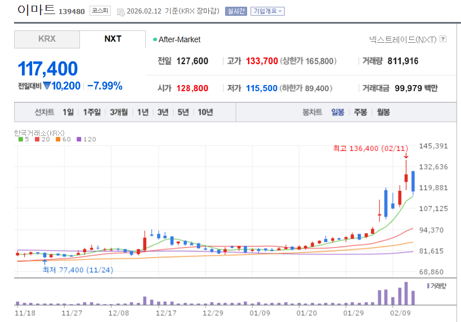Open the 기업개요 dropdown

coord(267,11)
